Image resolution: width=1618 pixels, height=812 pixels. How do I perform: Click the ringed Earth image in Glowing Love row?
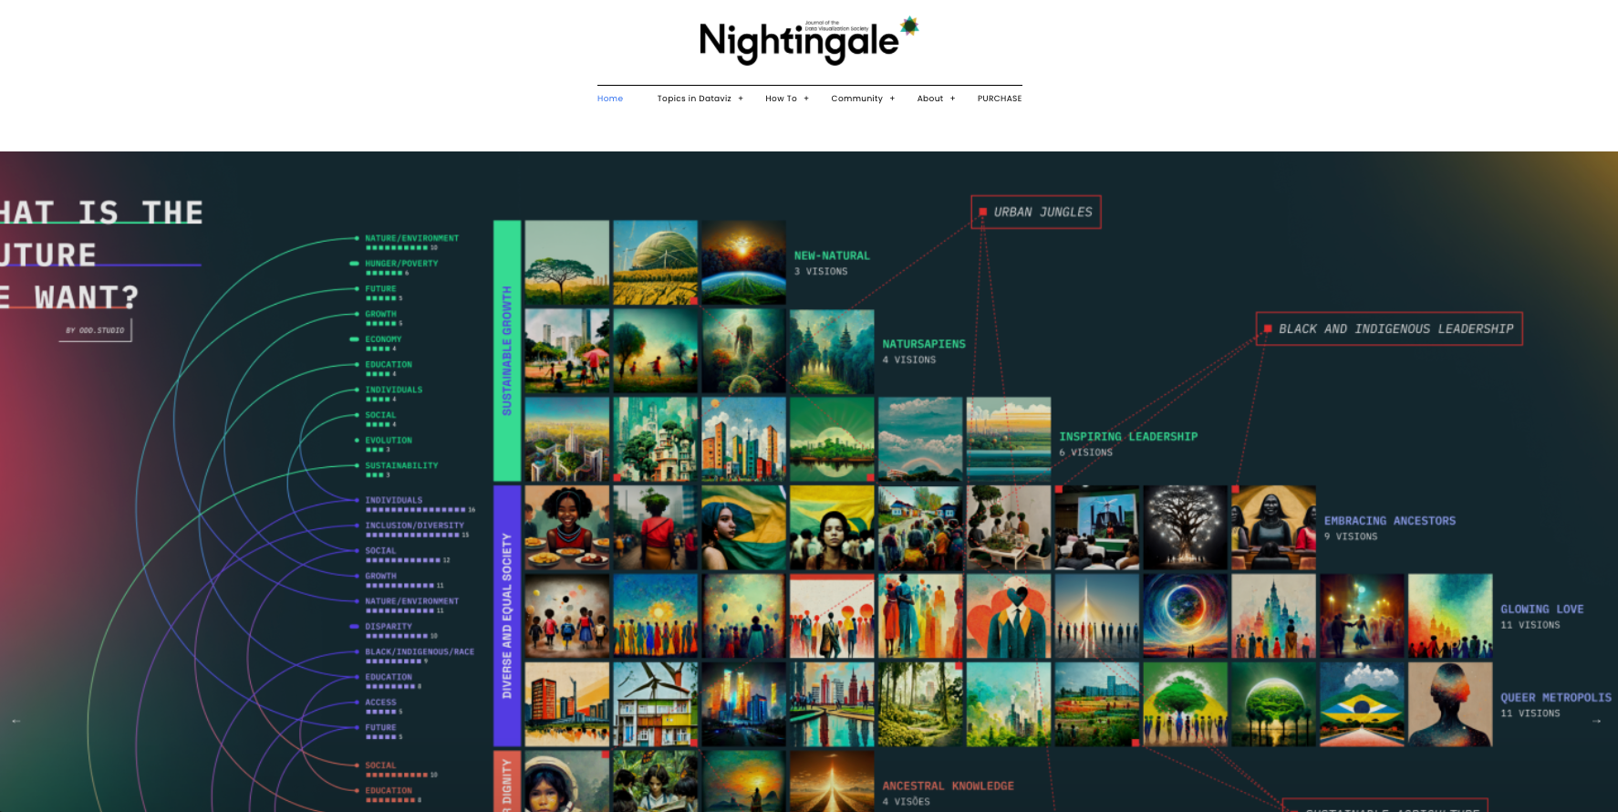(x=1185, y=616)
